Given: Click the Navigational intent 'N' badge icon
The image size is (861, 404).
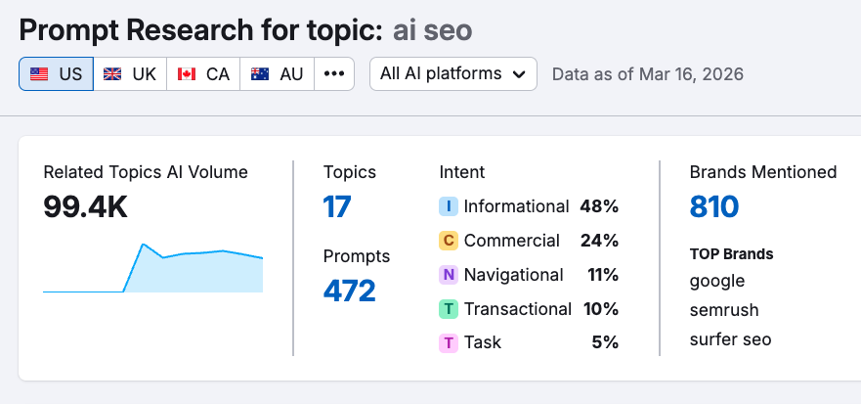Looking at the screenshot, I should pyautogui.click(x=449, y=275).
